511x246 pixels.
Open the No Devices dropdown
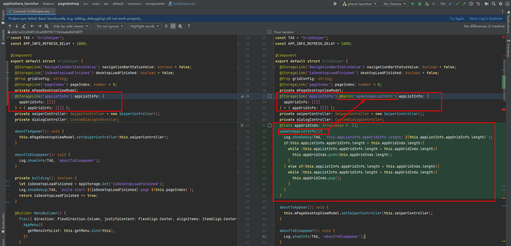tap(394, 4)
